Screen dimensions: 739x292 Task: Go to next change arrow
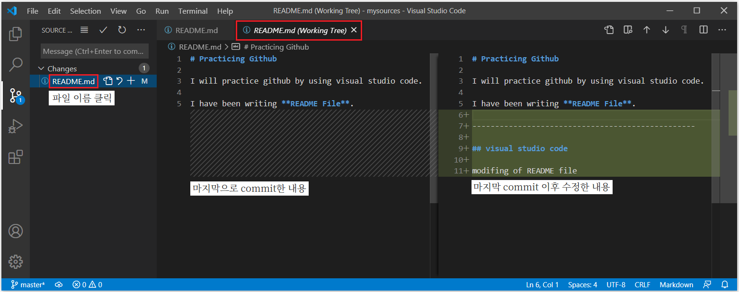(x=666, y=30)
